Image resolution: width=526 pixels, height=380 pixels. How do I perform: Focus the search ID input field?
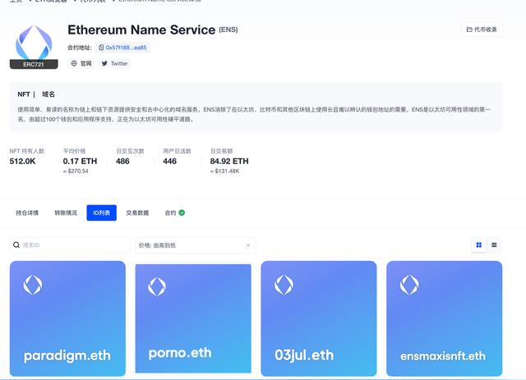(x=70, y=245)
